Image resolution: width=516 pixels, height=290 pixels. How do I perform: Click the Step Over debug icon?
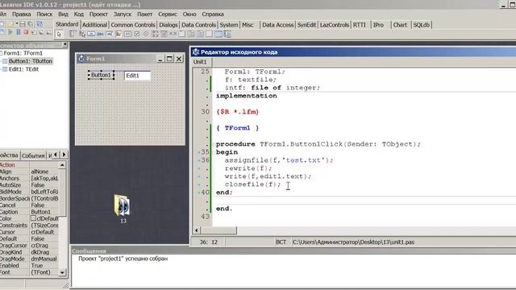41,32
